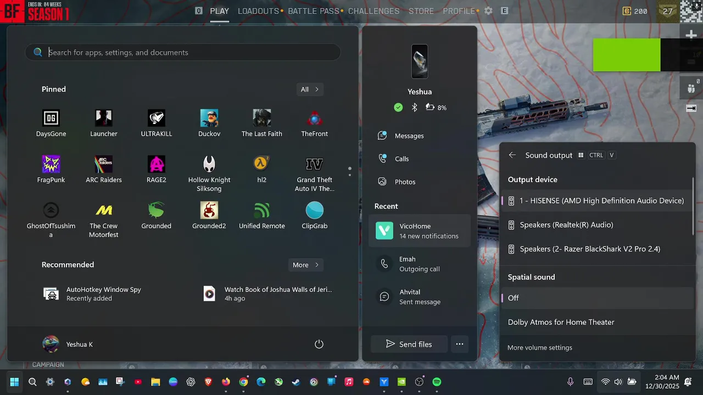Viewport: 703px width, 395px height.
Task: Open the Phone Link more options ellipsis
Action: [460, 344]
